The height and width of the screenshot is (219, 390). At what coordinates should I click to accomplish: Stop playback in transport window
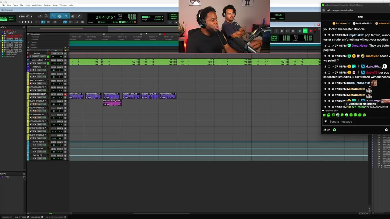click(x=300, y=31)
